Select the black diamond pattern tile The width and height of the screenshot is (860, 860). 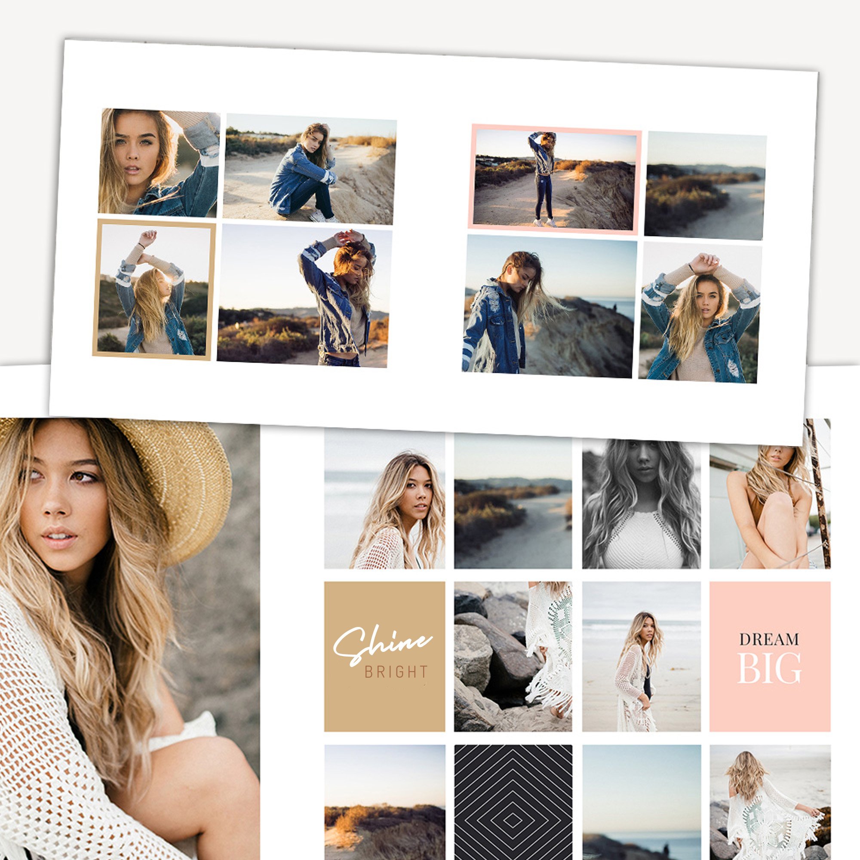coord(513,801)
